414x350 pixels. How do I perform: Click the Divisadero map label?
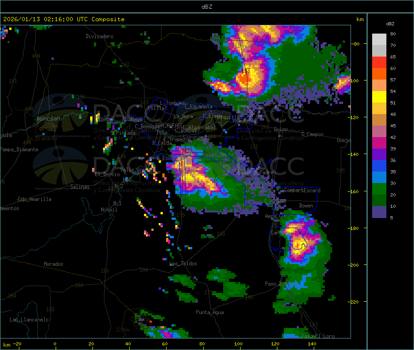point(99,36)
